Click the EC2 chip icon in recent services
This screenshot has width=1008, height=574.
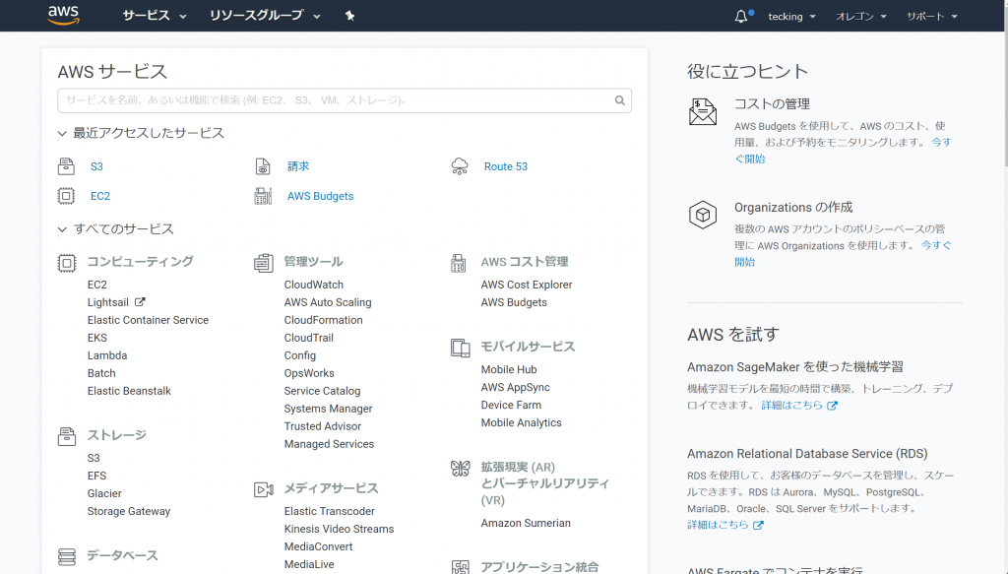tap(66, 195)
